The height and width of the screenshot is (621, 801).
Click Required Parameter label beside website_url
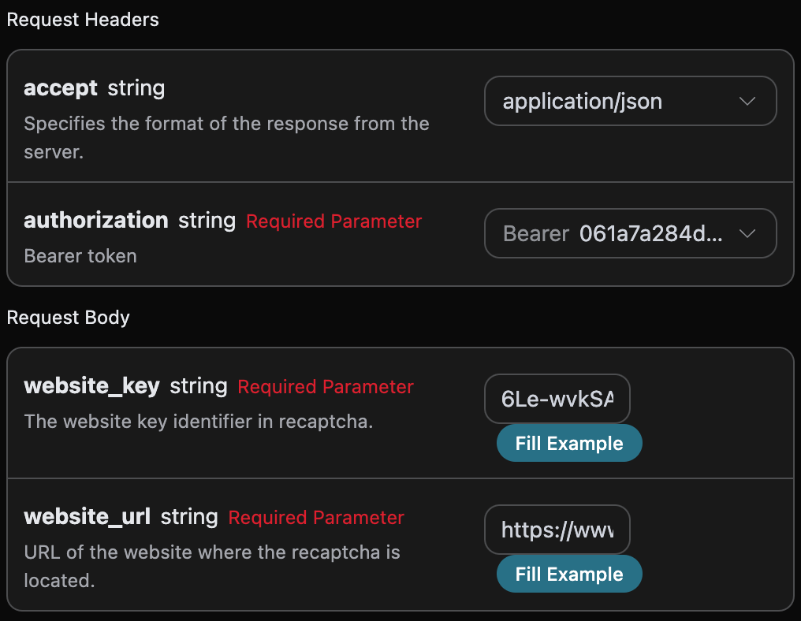click(x=315, y=518)
